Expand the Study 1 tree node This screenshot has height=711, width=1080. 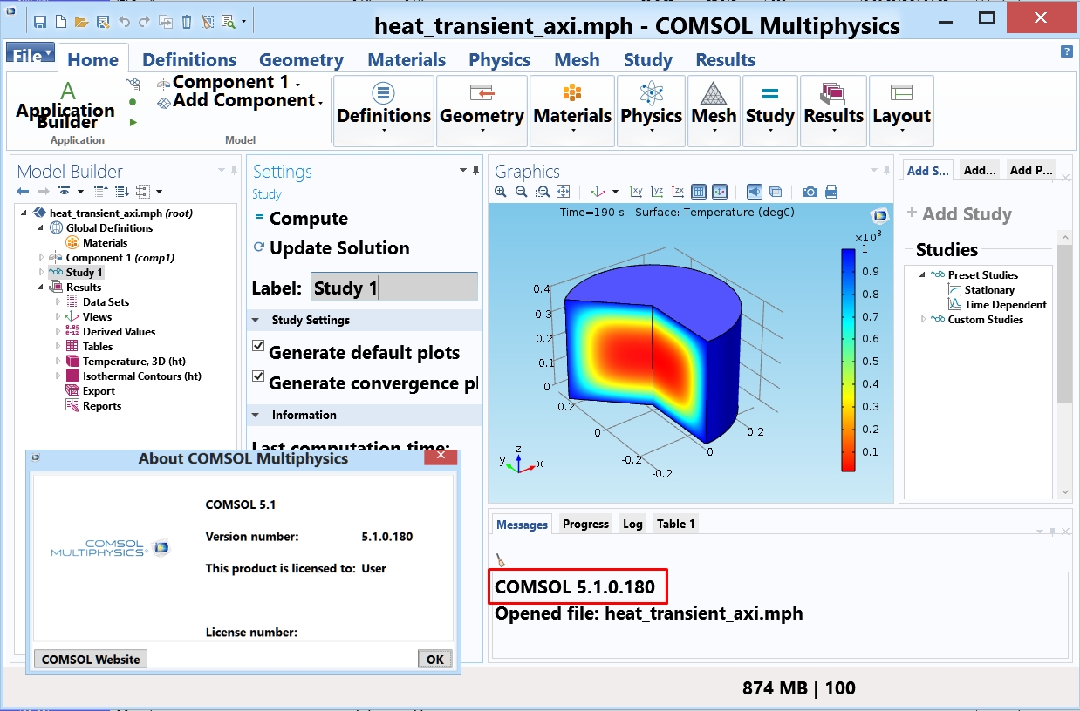[41, 273]
